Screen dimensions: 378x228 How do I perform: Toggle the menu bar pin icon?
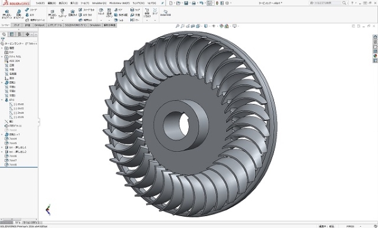(x=163, y=3)
